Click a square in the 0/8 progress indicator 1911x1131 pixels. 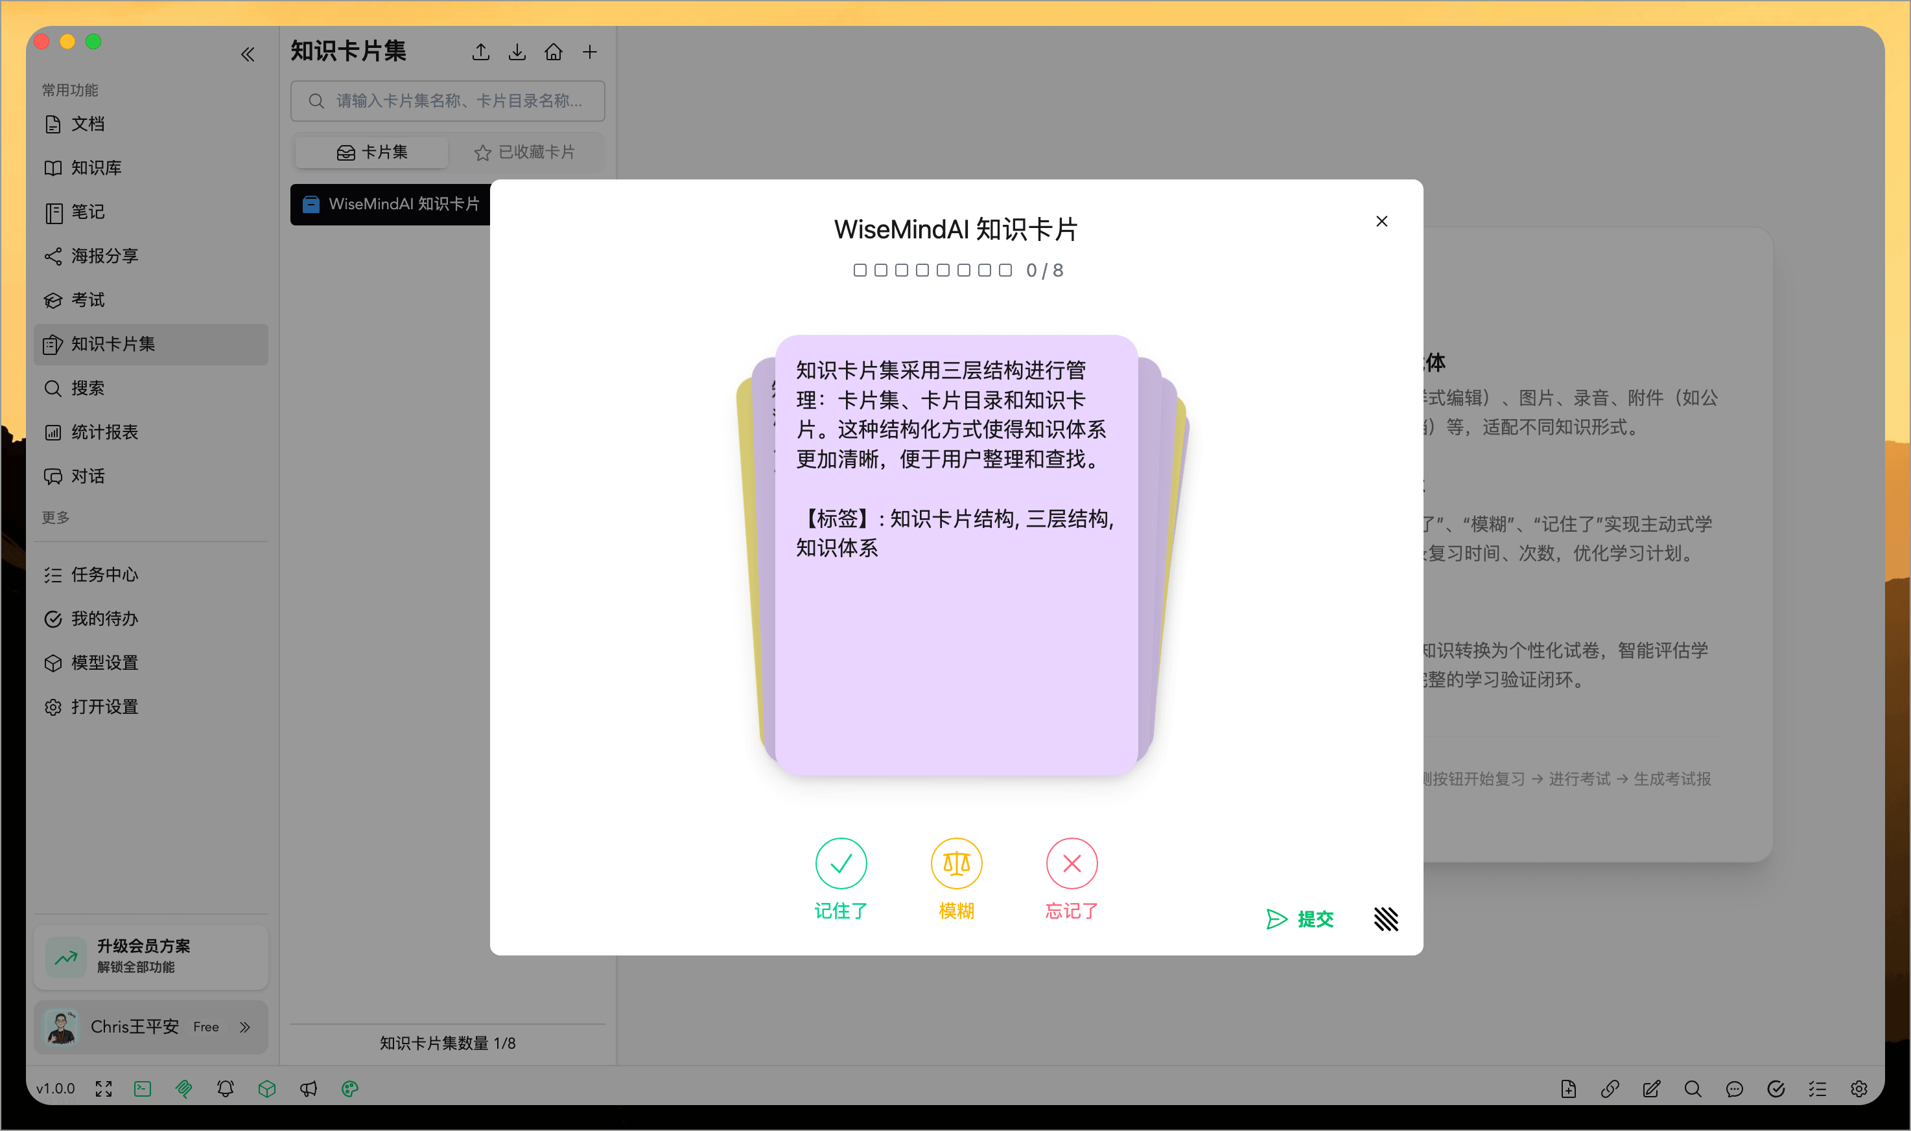point(860,269)
